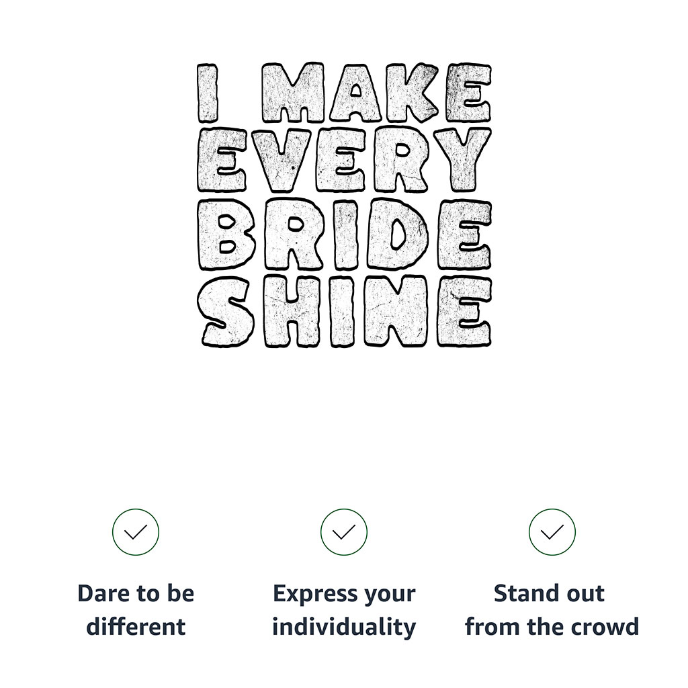The image size is (688, 688).
Task: Click the checkmark above "Stand out from the crowd"
Action: tap(552, 532)
